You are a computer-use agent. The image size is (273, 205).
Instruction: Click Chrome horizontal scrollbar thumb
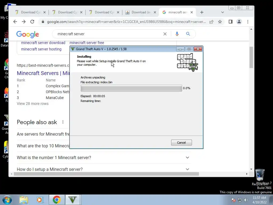(x=106, y=174)
